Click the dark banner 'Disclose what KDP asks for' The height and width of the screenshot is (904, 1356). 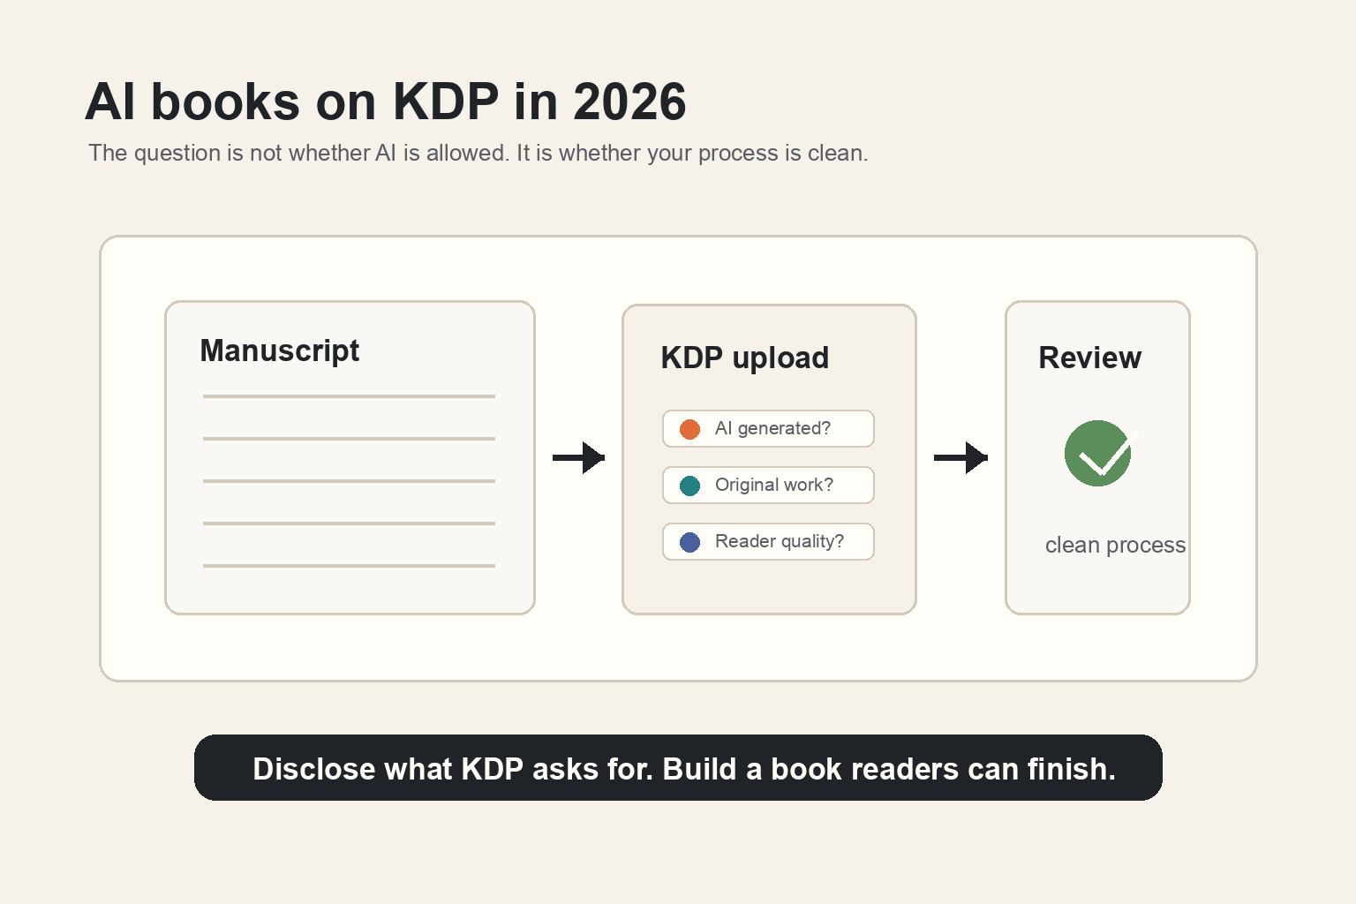pyautogui.click(x=678, y=768)
